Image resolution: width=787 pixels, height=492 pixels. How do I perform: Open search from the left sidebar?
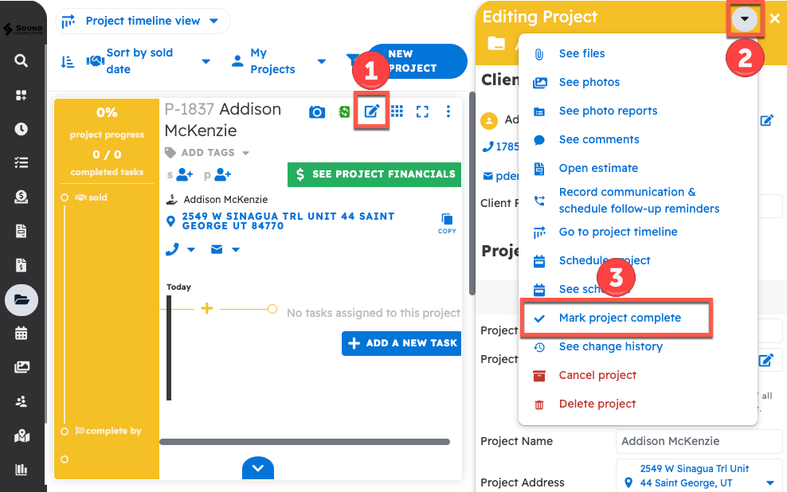pos(21,60)
